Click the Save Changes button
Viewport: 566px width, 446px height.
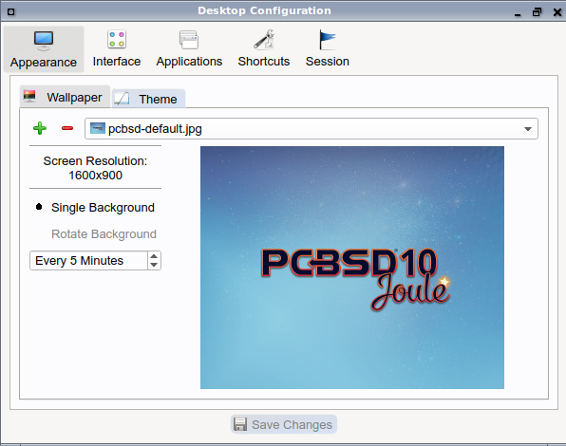[x=284, y=424]
